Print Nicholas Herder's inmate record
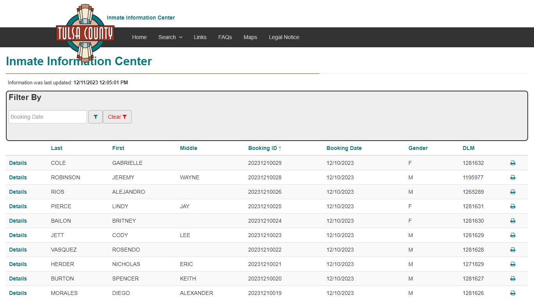The height and width of the screenshot is (300, 534). click(x=512, y=264)
